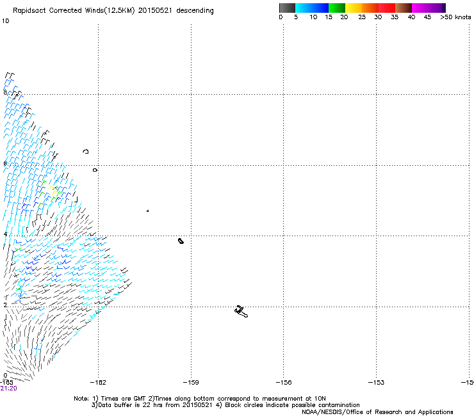Screen dimensions: 474x416
Task: Select the yellow 20-25 knots legend segment
Action: [x=354, y=8]
